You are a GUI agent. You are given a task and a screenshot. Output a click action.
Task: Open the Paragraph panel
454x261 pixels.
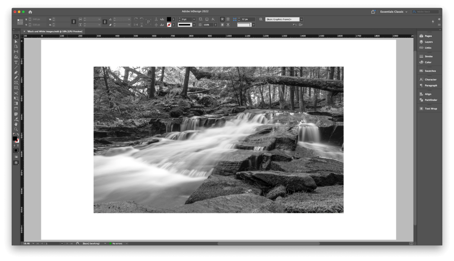(x=428, y=85)
